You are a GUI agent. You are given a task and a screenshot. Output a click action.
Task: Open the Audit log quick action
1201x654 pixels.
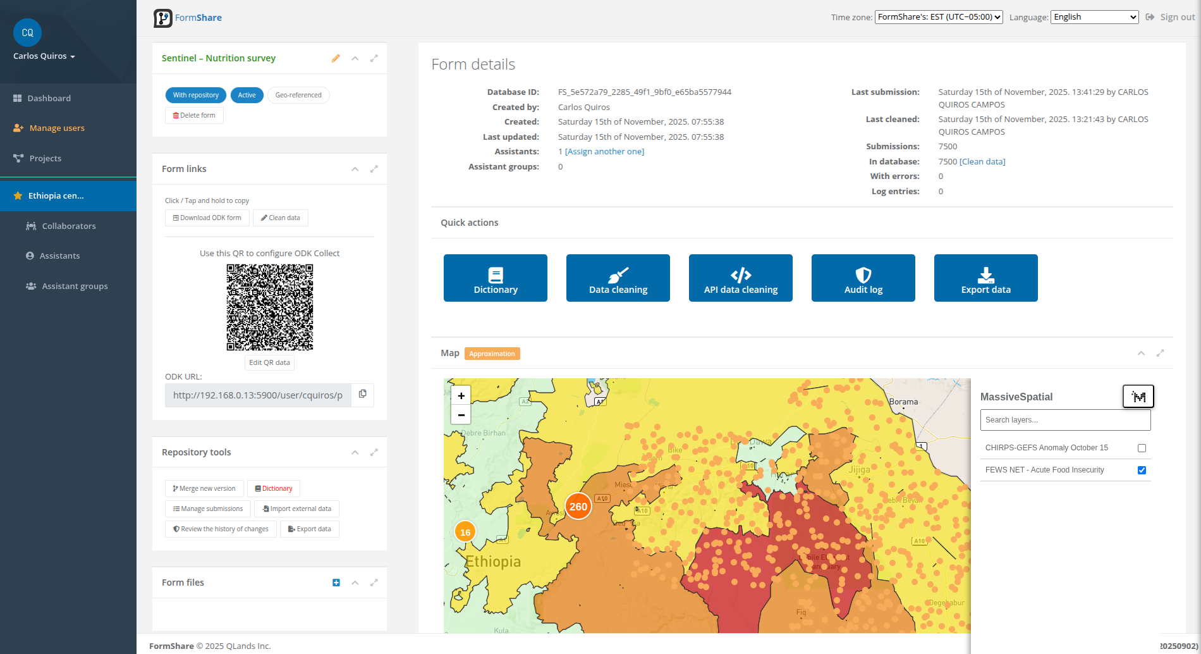863,278
